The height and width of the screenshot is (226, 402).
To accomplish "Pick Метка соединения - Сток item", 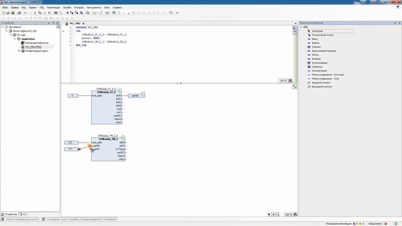I will point(325,78).
